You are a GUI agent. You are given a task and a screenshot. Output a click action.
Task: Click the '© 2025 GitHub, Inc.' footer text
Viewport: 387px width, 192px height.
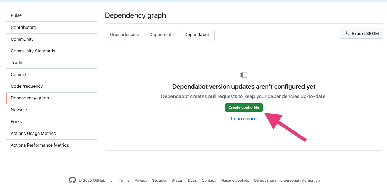point(96,180)
